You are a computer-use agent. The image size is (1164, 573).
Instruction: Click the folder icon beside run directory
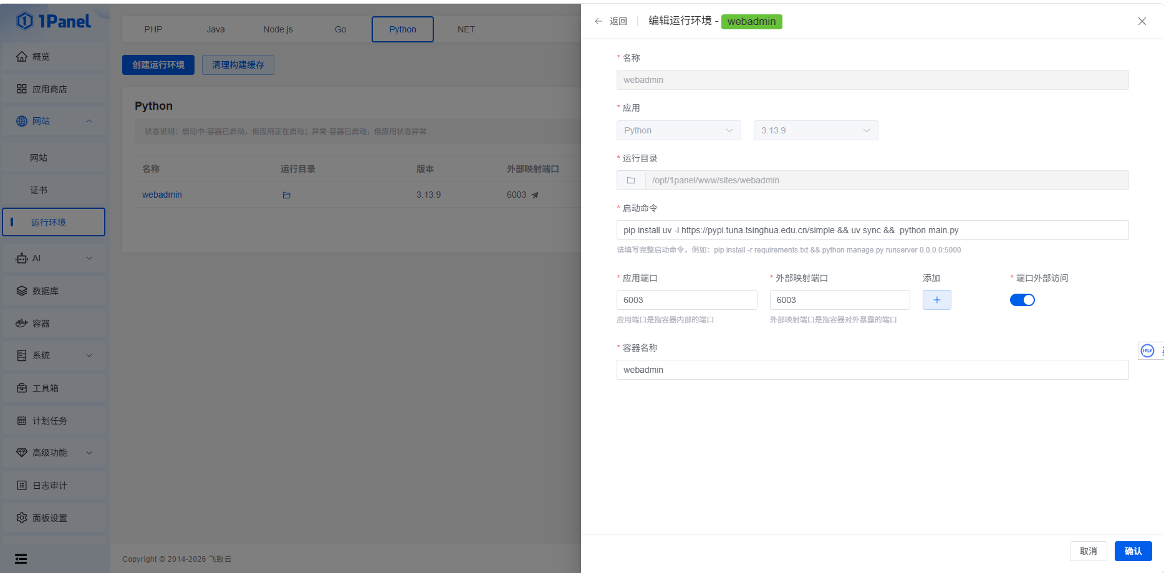click(x=631, y=180)
